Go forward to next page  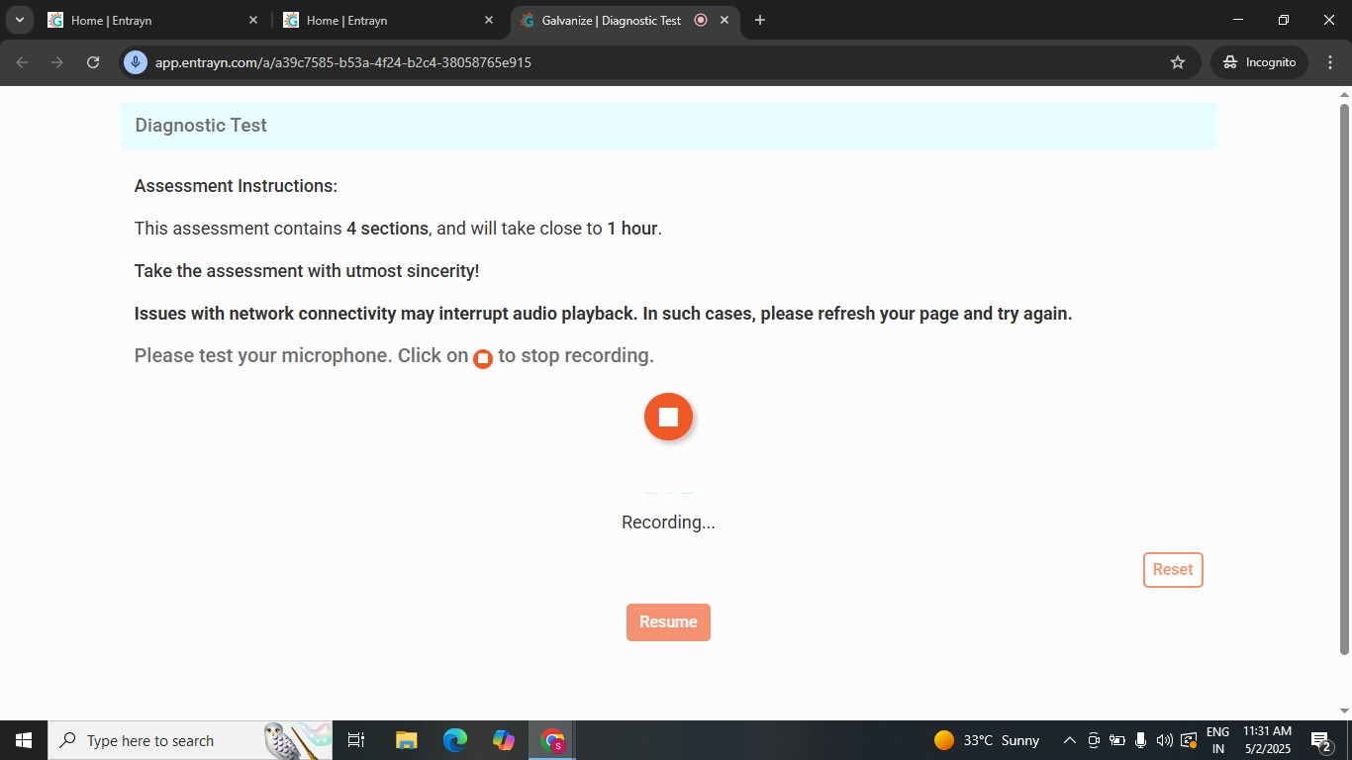(57, 62)
